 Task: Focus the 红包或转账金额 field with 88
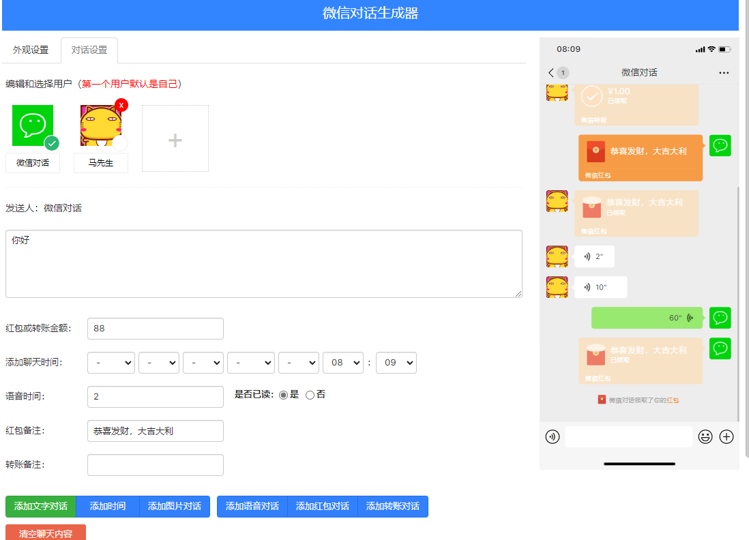[156, 329]
